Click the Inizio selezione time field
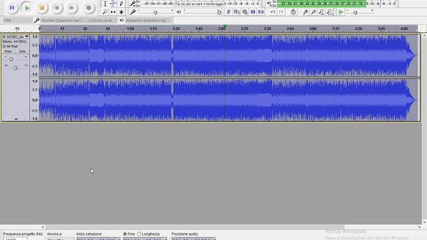The height and width of the screenshot is (240, 427). 98,239
